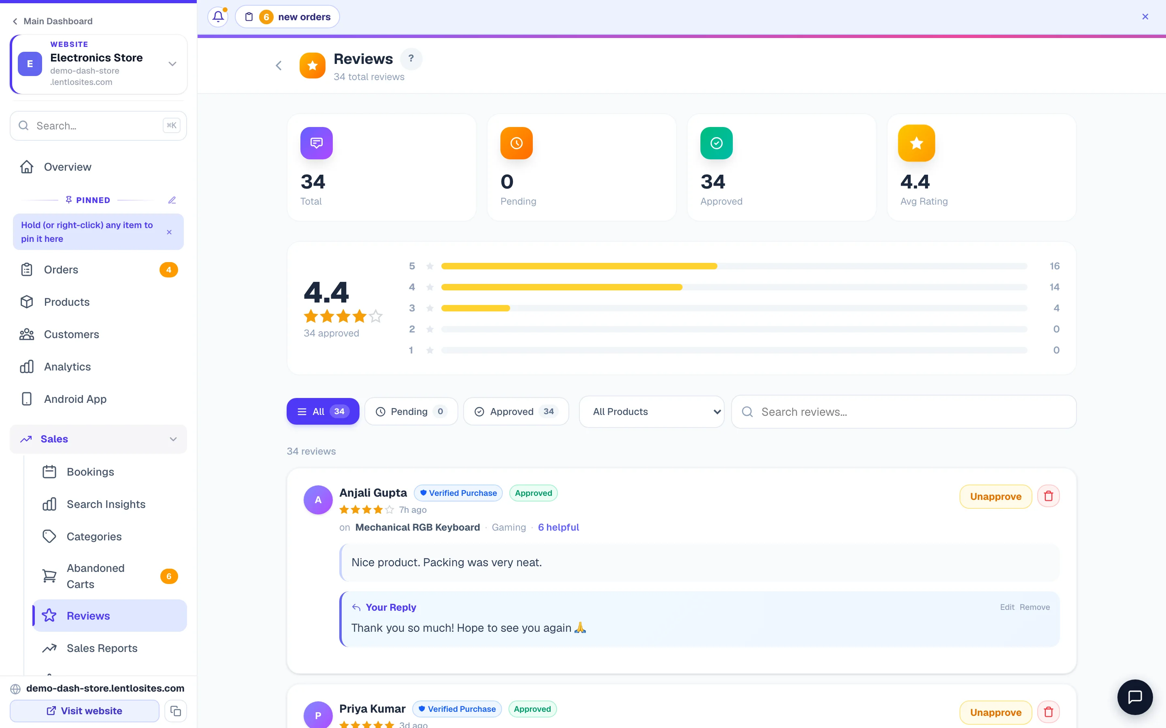Open the All Products filter dropdown
The height and width of the screenshot is (728, 1166).
pos(651,412)
